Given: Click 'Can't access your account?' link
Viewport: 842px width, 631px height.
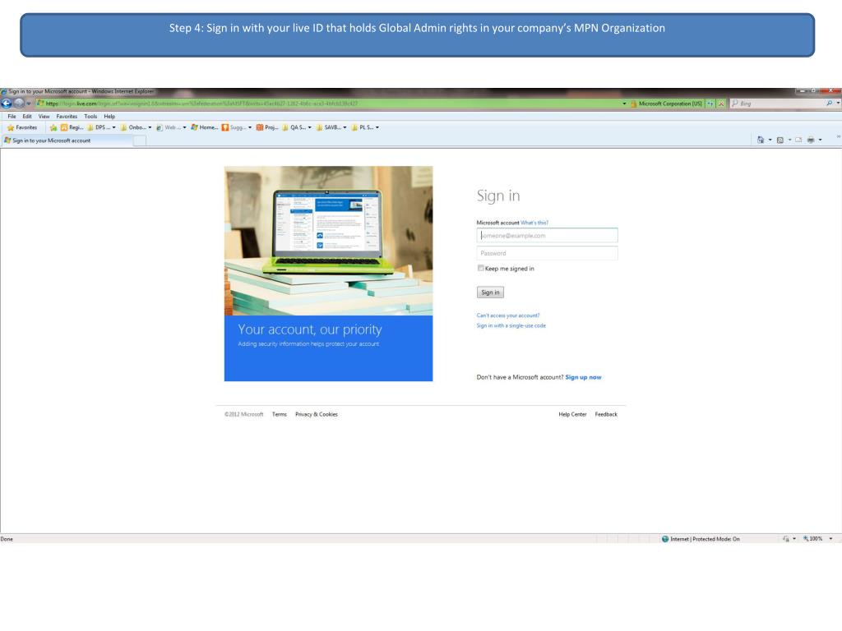Looking at the screenshot, I should tap(508, 315).
